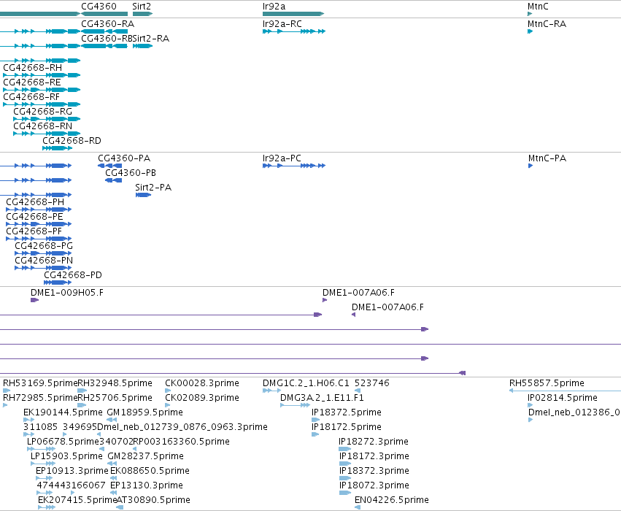
Task: Click the RH72985.5prime EST label
Action: tap(40, 398)
